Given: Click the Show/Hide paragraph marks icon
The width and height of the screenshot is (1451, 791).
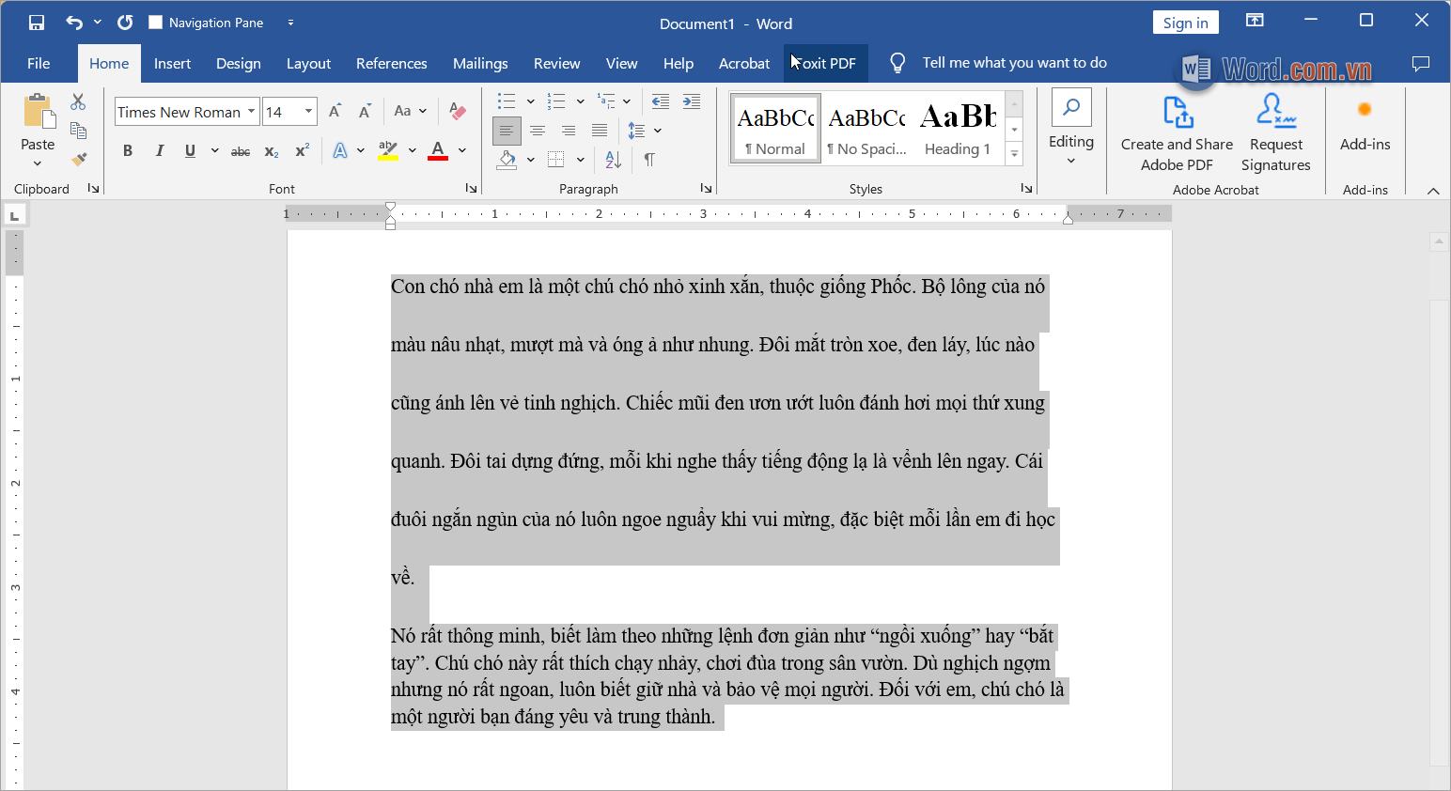Looking at the screenshot, I should tap(649, 160).
